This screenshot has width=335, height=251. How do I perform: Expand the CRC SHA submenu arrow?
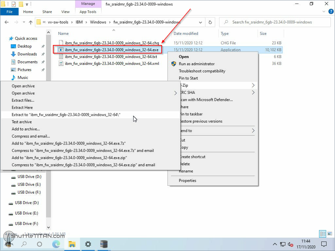(x=253, y=93)
